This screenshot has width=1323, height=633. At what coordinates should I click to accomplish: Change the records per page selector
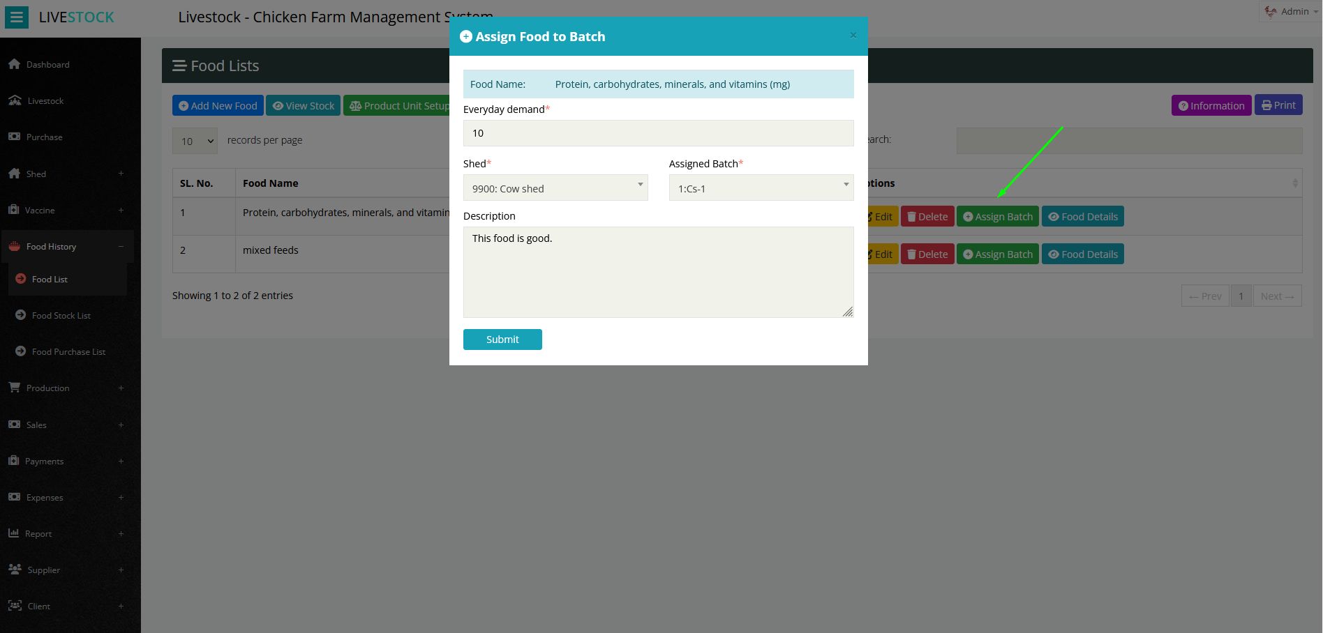[x=195, y=141]
